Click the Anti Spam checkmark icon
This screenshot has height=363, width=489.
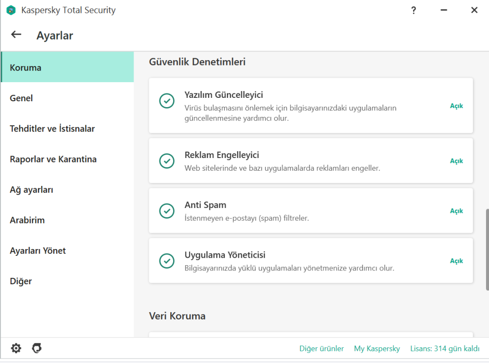click(x=167, y=211)
